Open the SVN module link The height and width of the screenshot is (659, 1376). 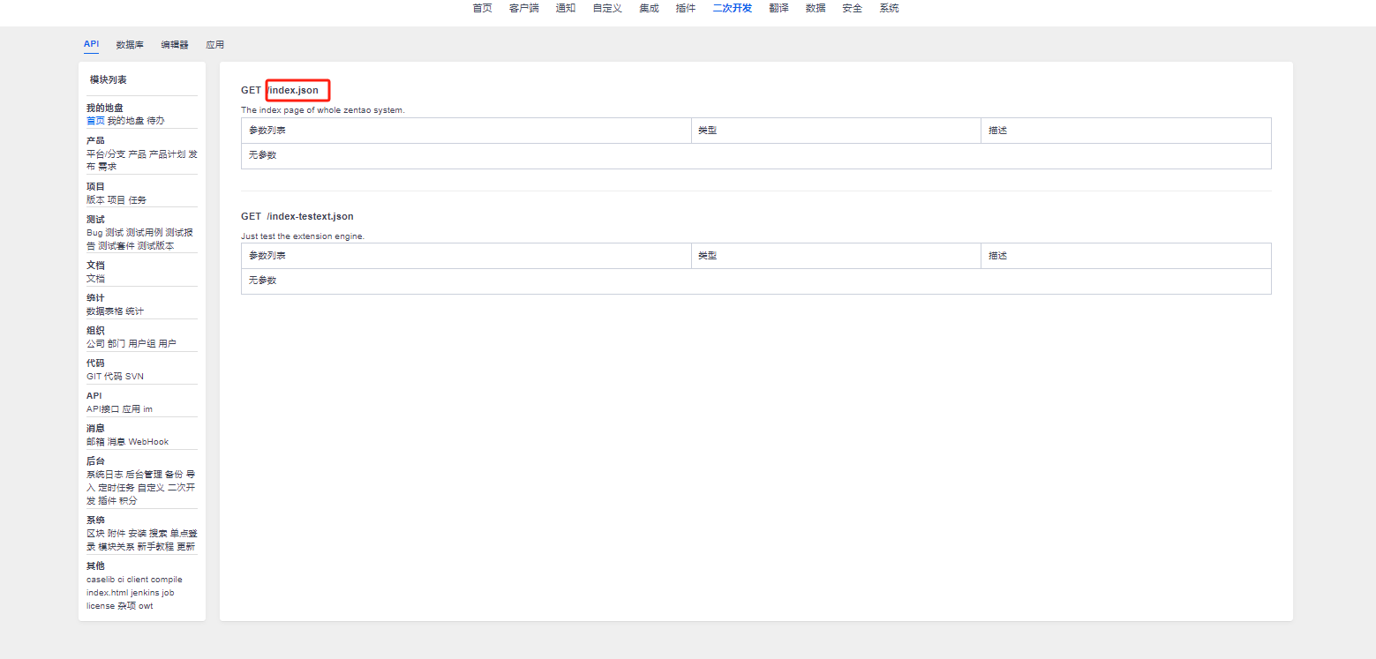[x=134, y=376]
